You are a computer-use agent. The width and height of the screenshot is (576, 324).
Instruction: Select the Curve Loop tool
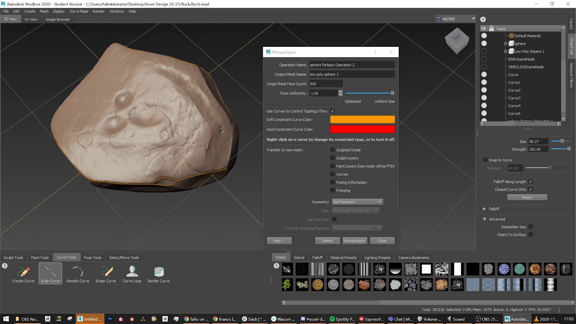[x=132, y=274]
